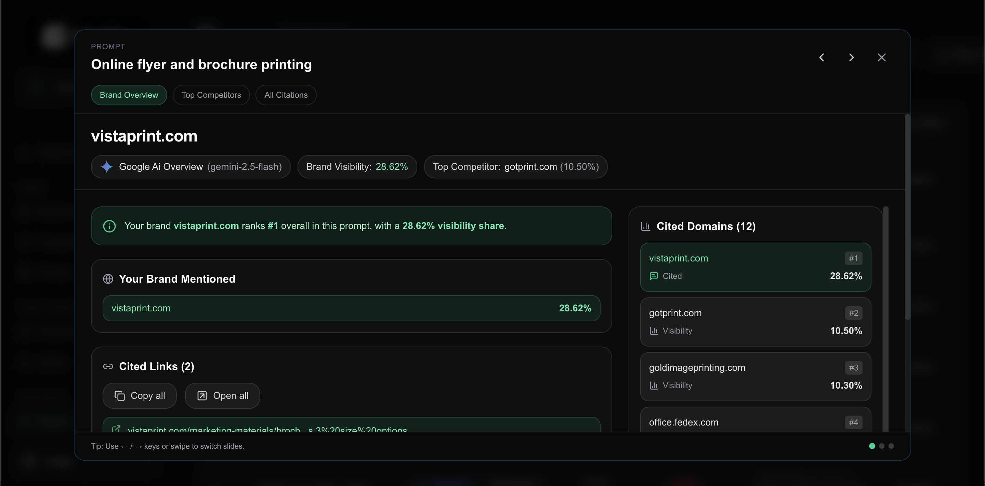Select the third slide pagination dot

[891, 446]
